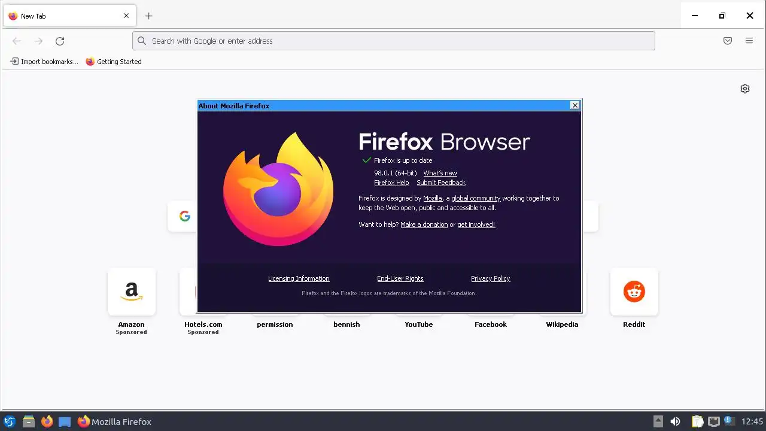Click the taskbar show desktop icon

pos(65,421)
